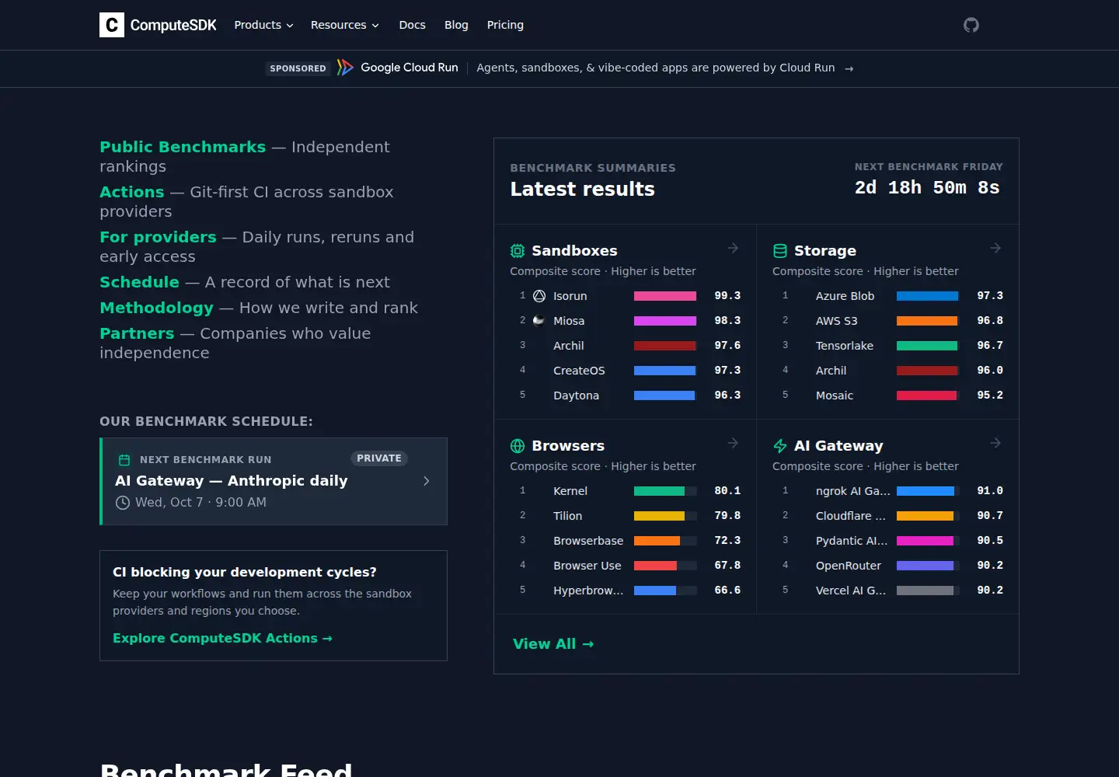Click the calendar icon beside Next Benchmark Run
This screenshot has height=777, width=1119.
pyautogui.click(x=124, y=460)
